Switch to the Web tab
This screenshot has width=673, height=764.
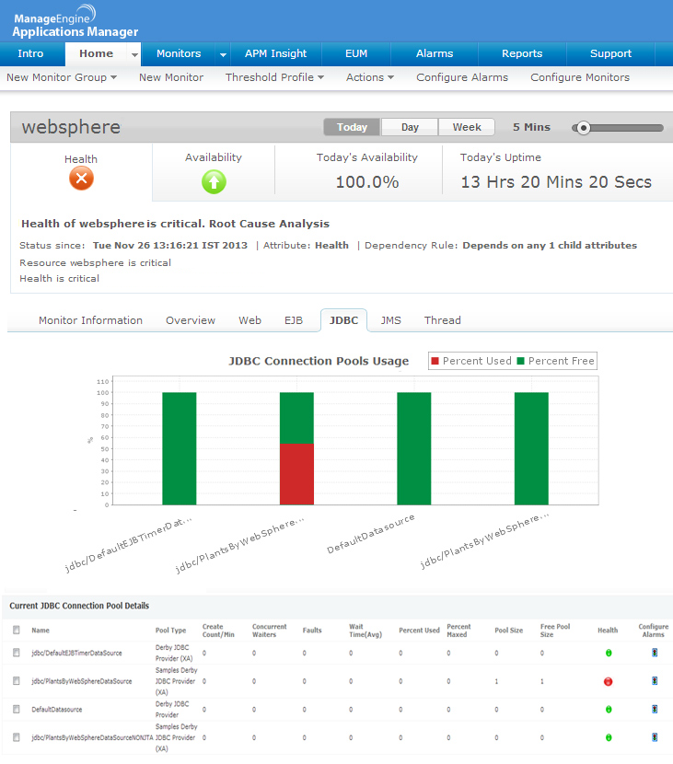(250, 320)
